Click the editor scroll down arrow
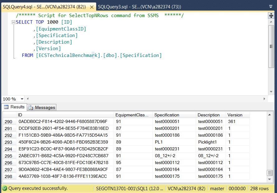277x193 pixels. (271, 92)
